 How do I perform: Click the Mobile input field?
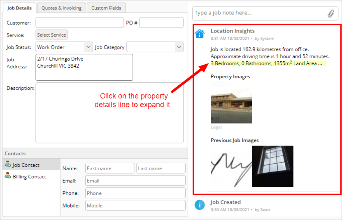tap(135, 206)
